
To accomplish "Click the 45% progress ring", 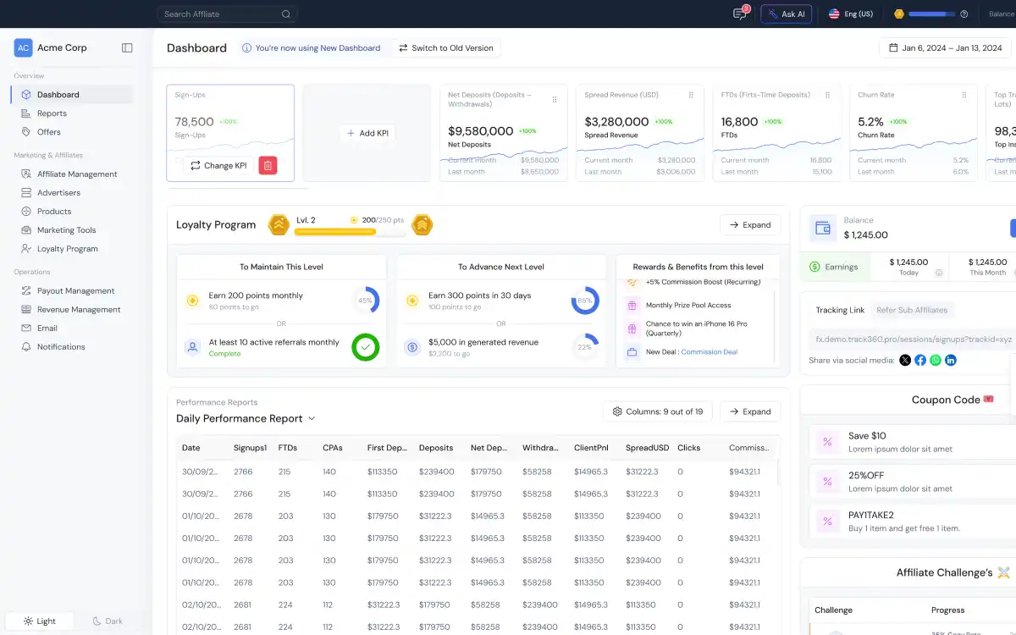I will pyautogui.click(x=366, y=301).
